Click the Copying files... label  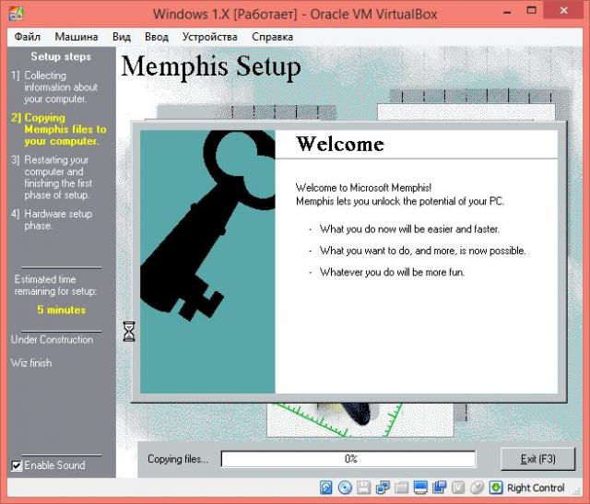178,459
